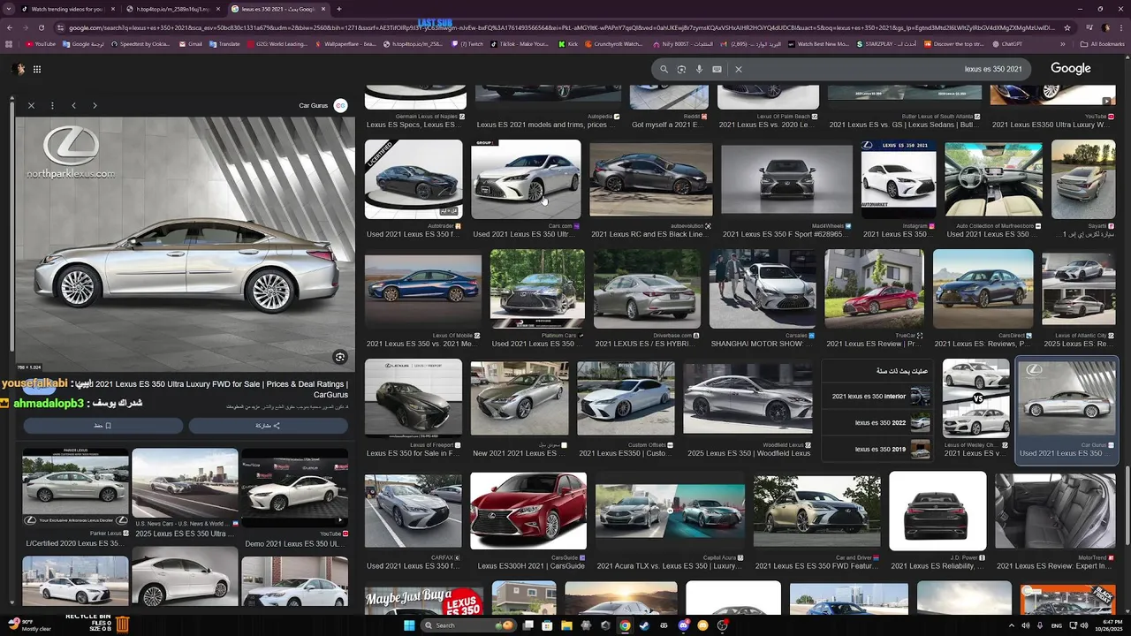Open the black J.D. Power rear-view car thumbnail
1131x636 pixels.
(x=937, y=511)
